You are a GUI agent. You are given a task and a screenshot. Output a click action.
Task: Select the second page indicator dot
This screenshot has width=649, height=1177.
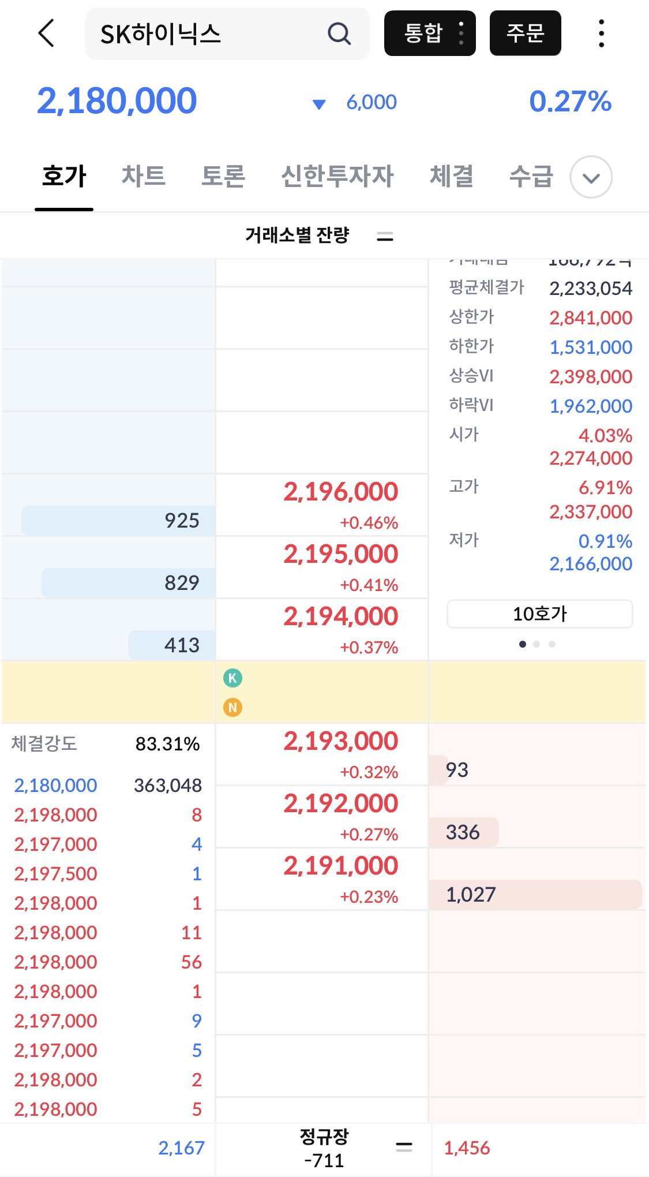click(537, 644)
